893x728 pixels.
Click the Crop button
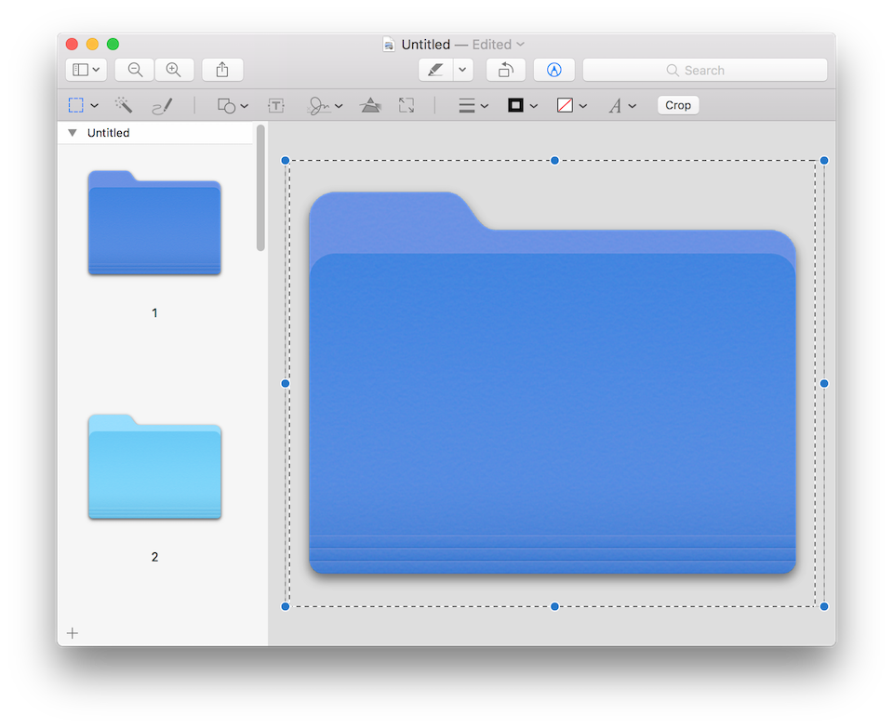[x=677, y=105]
